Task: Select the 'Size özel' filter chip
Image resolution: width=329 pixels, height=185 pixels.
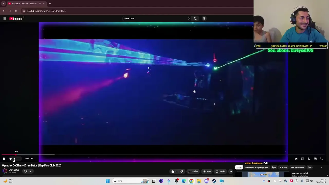Action: click(283, 167)
